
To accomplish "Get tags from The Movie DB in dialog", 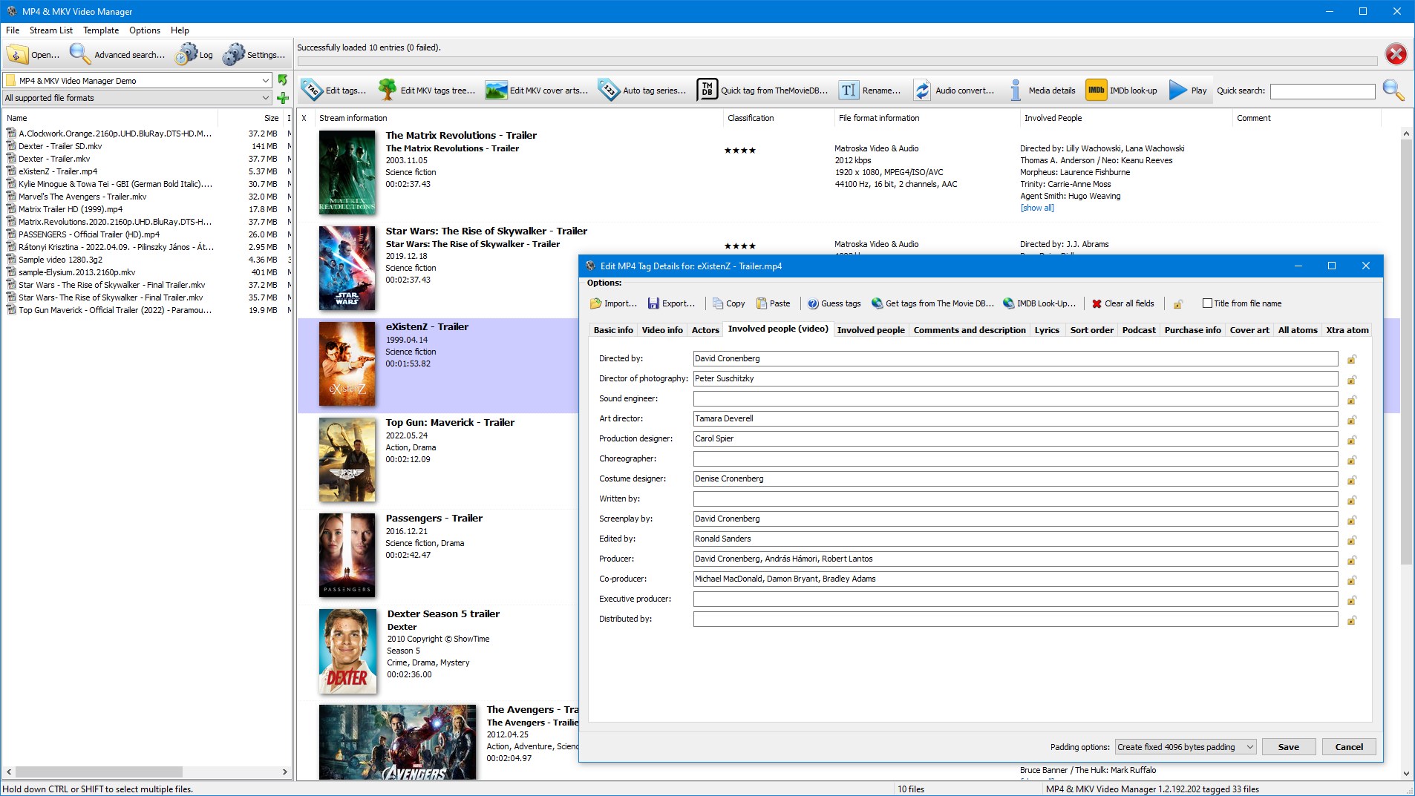I will pos(932,303).
